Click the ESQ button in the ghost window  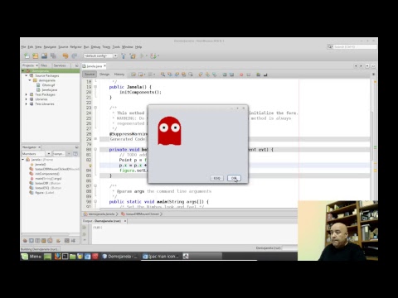tap(216, 178)
